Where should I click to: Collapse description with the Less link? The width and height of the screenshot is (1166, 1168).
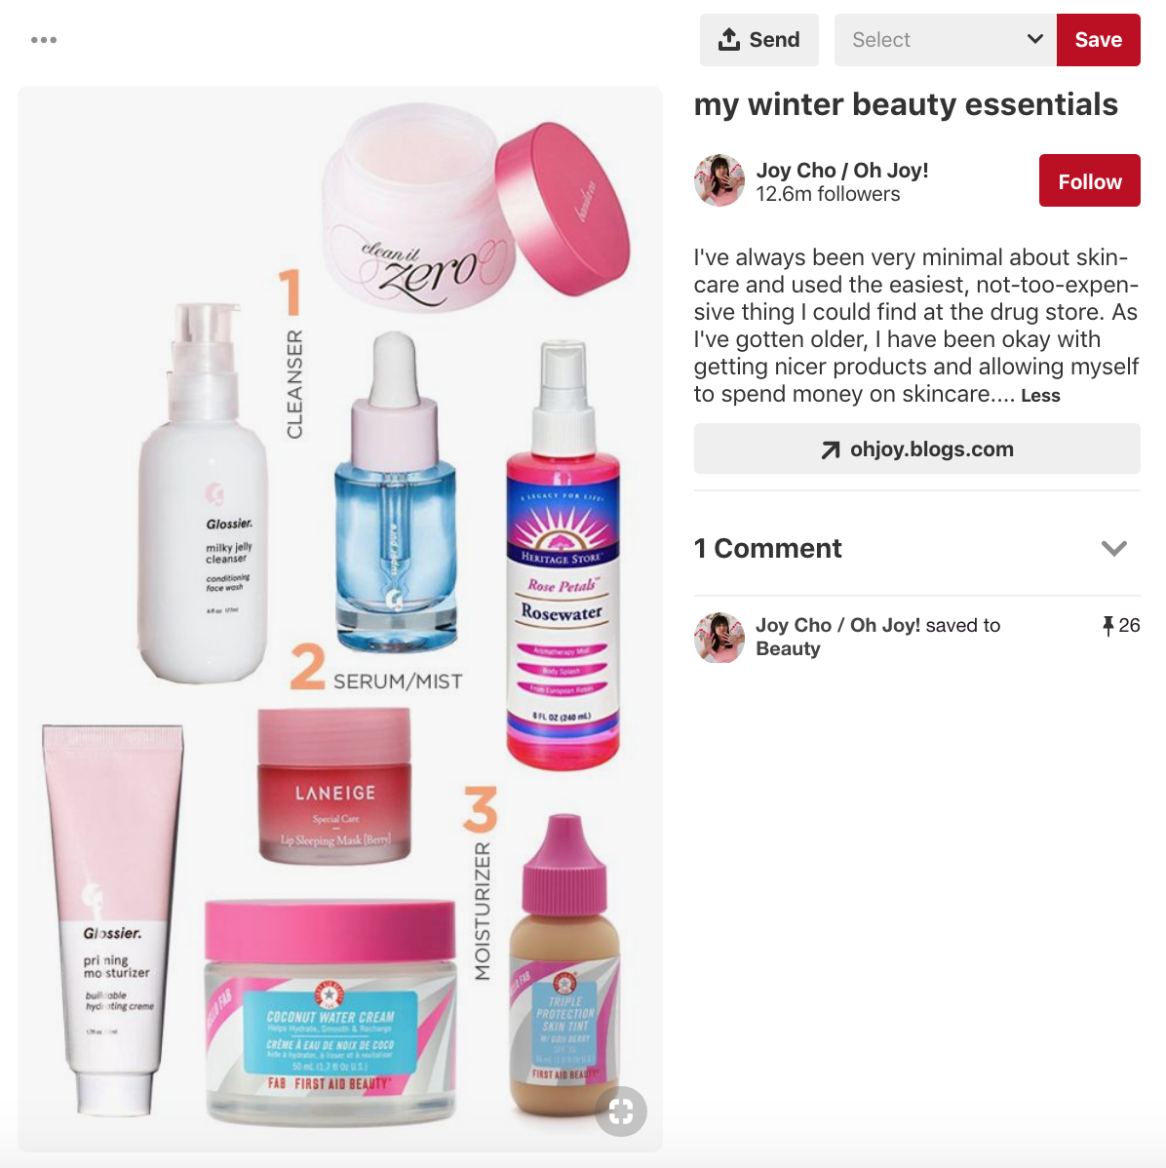(x=1040, y=396)
